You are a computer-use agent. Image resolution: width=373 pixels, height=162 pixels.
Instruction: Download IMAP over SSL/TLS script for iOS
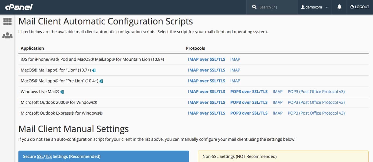tap(207, 59)
